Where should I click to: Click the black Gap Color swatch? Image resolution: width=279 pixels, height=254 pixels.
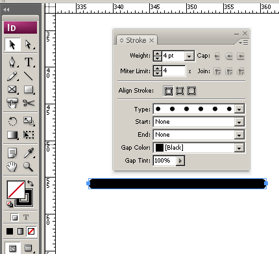coord(160,148)
